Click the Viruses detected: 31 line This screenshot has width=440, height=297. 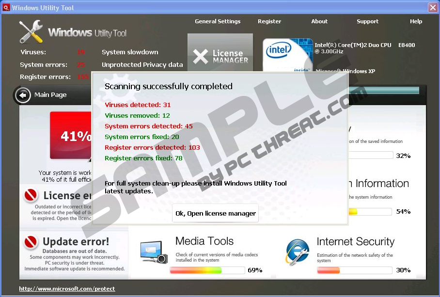(x=138, y=105)
